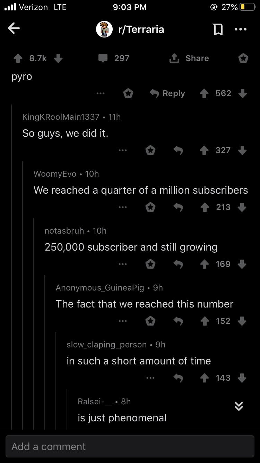260x463 pixels.
Task: Downvote WoomyEvo's comment
Action: pyautogui.click(x=242, y=207)
